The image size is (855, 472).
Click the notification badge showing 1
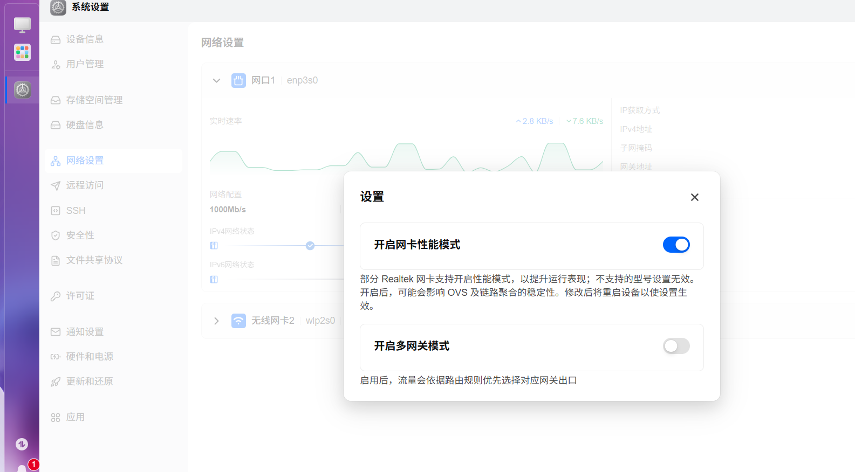(x=33, y=464)
